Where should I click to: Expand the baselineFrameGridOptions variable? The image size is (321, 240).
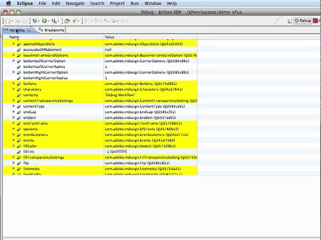(13, 55)
